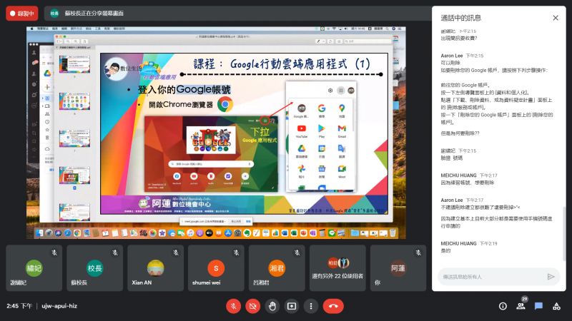The width and height of the screenshot is (572, 321).
Task: Click the Google Drive icon in the apps grid
Action: 301,148
